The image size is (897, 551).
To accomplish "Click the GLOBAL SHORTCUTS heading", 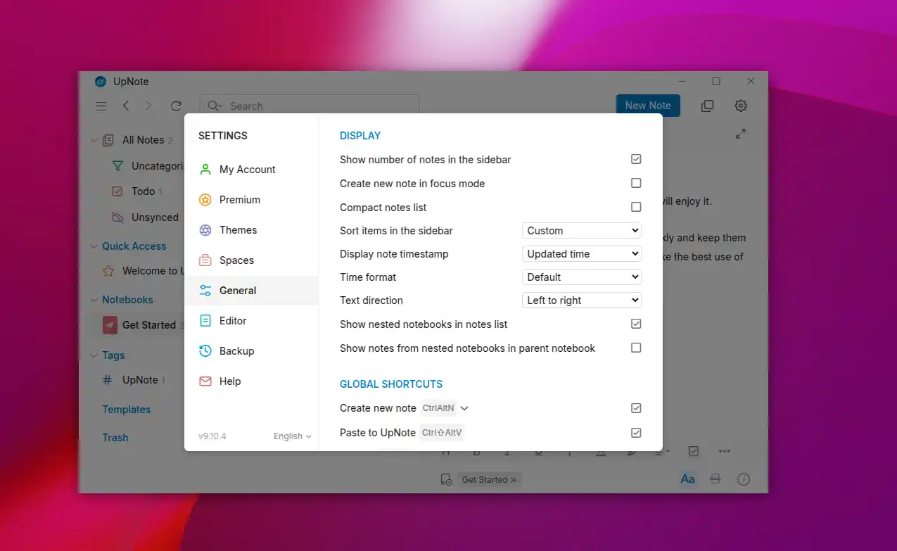I will pyautogui.click(x=391, y=384).
